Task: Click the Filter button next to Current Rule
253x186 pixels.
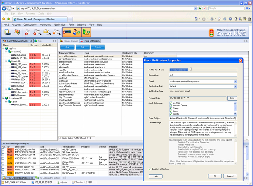Action: point(232,98)
